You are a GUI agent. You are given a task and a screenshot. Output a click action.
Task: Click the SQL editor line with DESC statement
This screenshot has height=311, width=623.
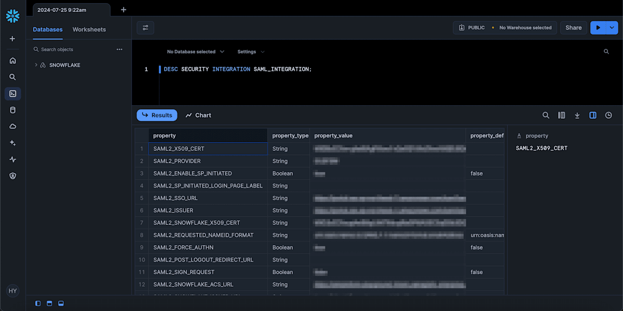tap(238, 69)
